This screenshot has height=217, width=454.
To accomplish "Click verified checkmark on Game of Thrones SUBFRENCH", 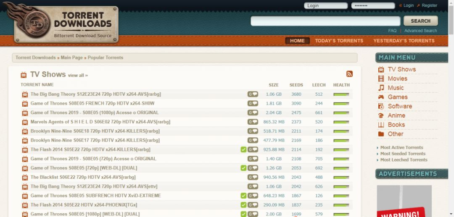I will click(x=243, y=196).
